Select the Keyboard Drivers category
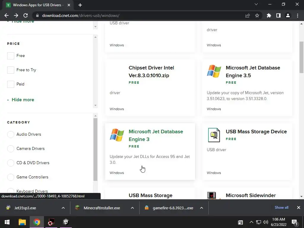 (x=11, y=191)
